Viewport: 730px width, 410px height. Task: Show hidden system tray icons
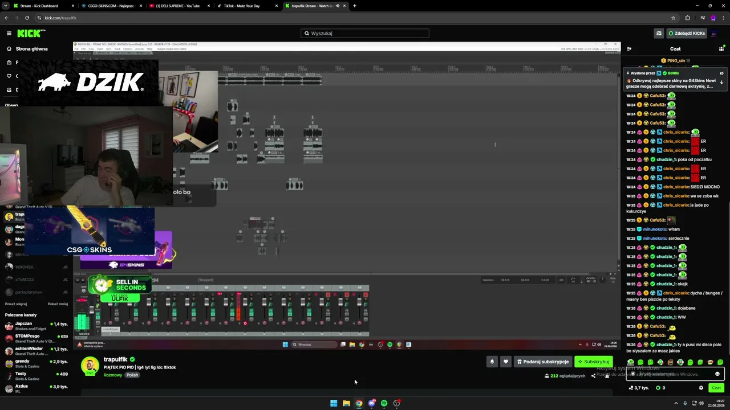[x=676, y=403]
